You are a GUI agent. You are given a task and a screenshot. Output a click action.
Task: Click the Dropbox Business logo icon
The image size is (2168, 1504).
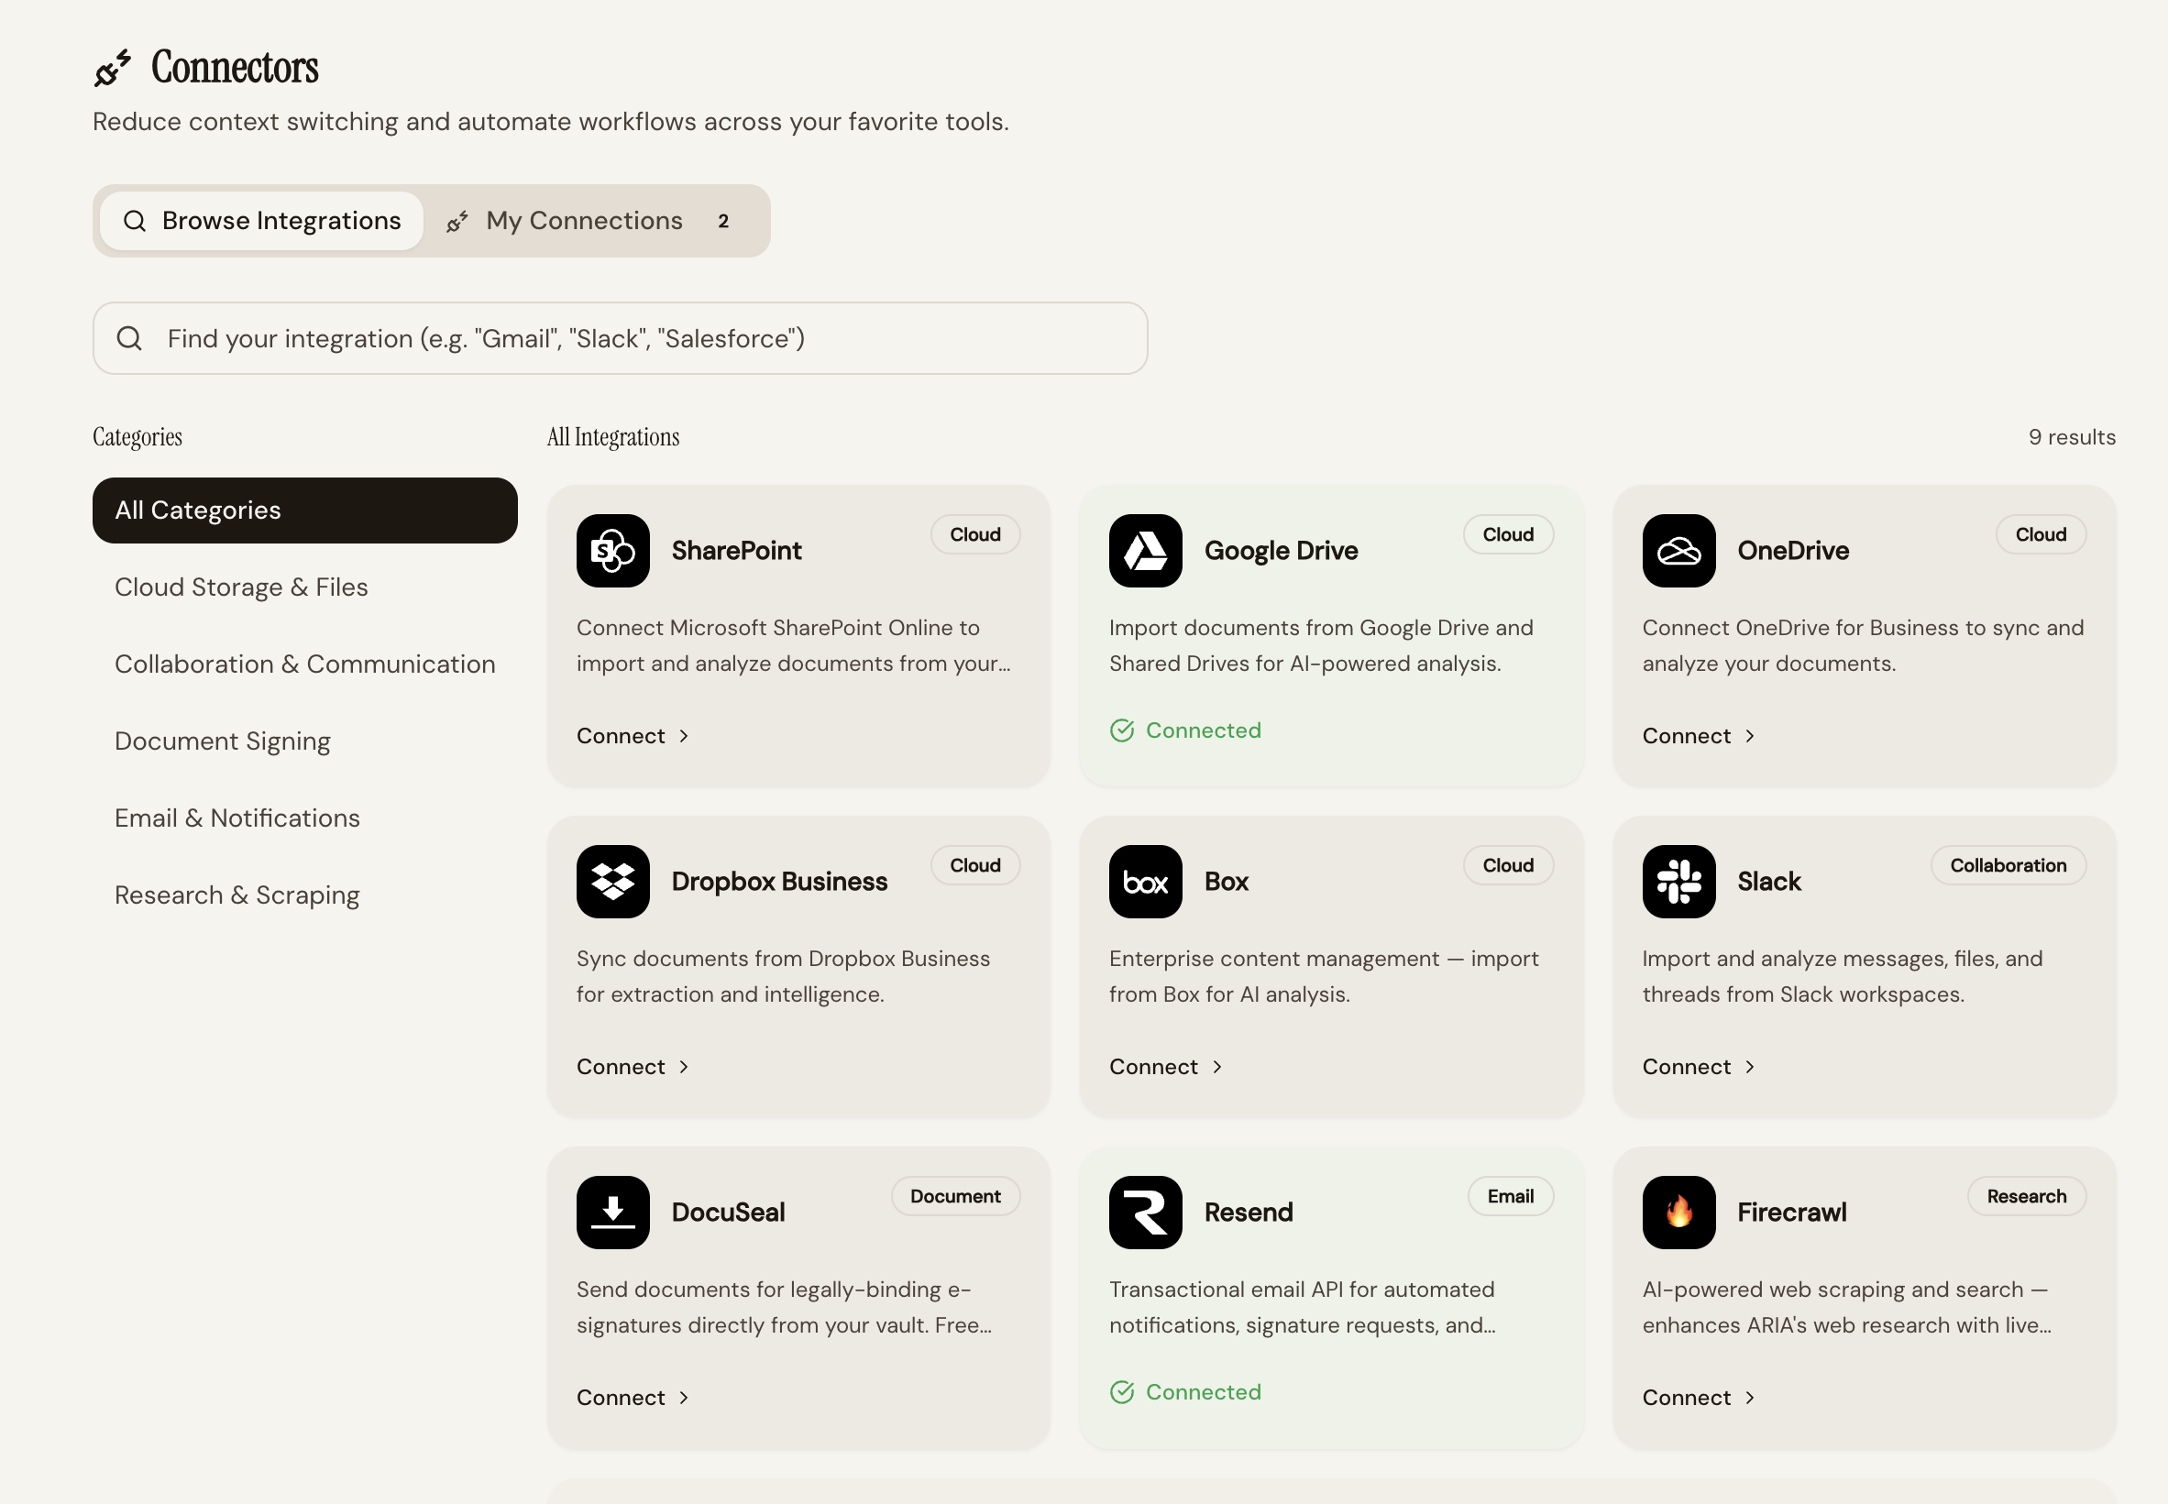612,881
